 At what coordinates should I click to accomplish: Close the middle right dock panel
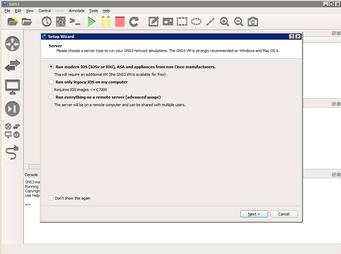click(339, 104)
